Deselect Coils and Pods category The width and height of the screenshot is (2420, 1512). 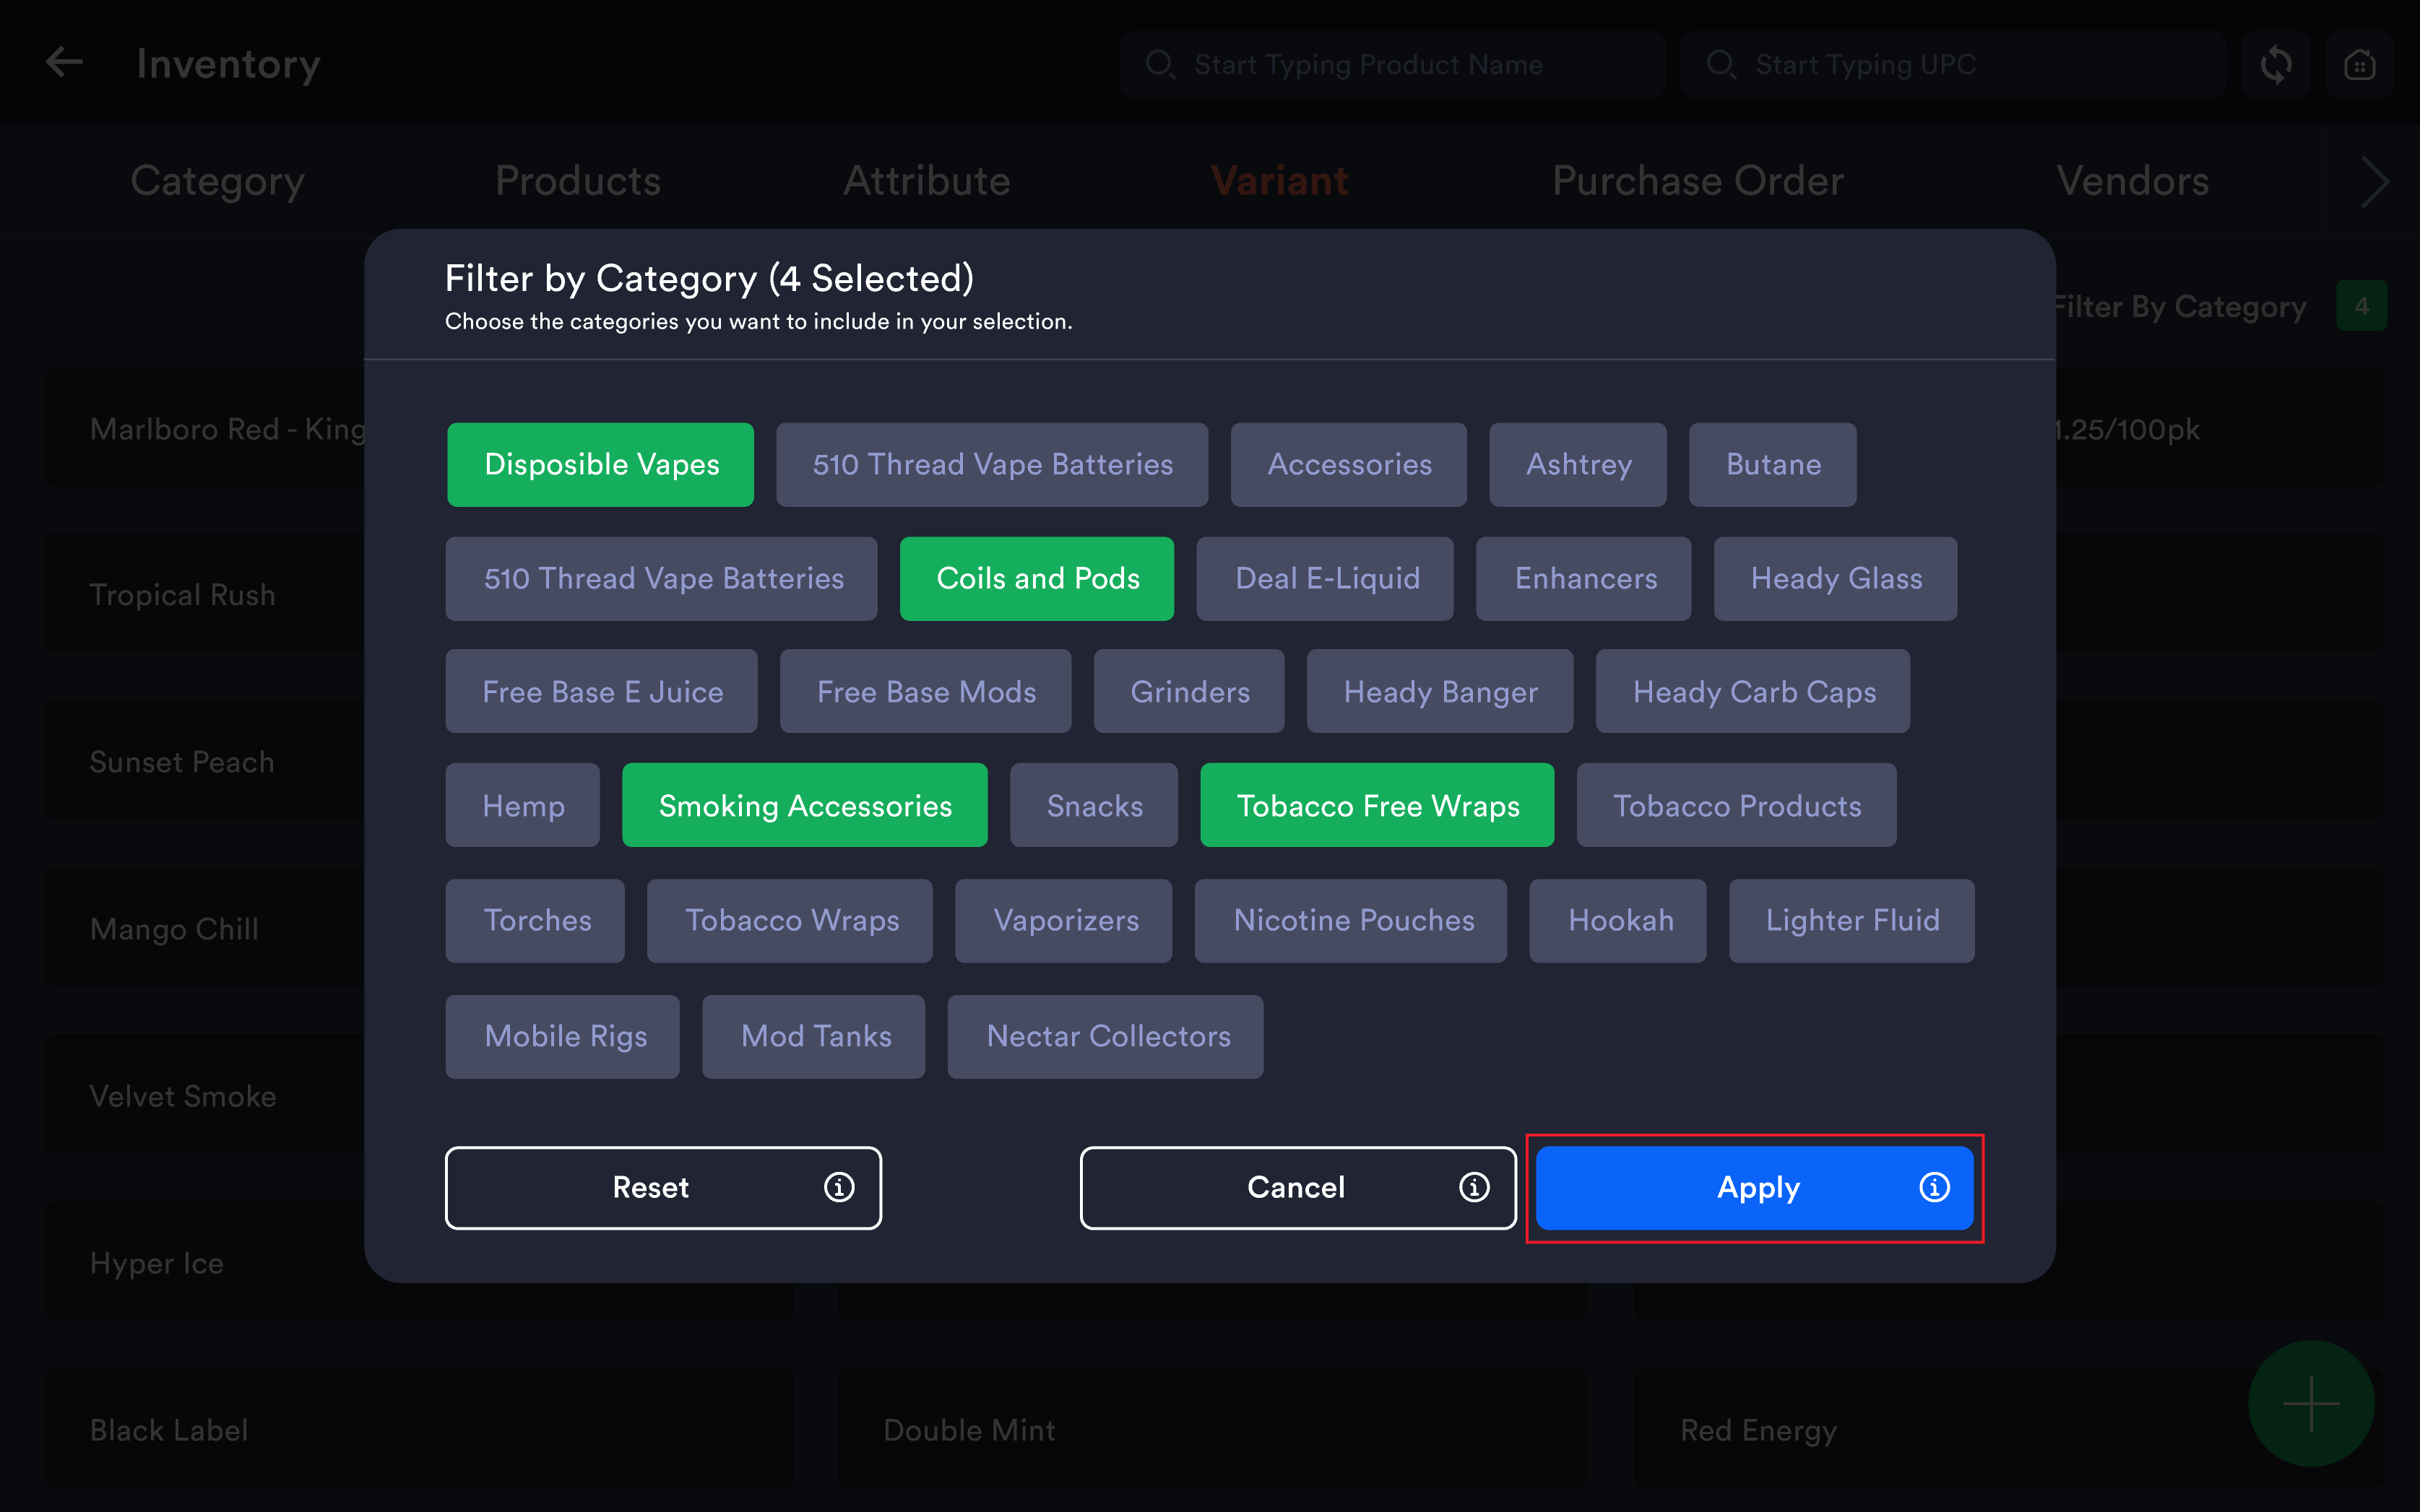tap(1037, 579)
